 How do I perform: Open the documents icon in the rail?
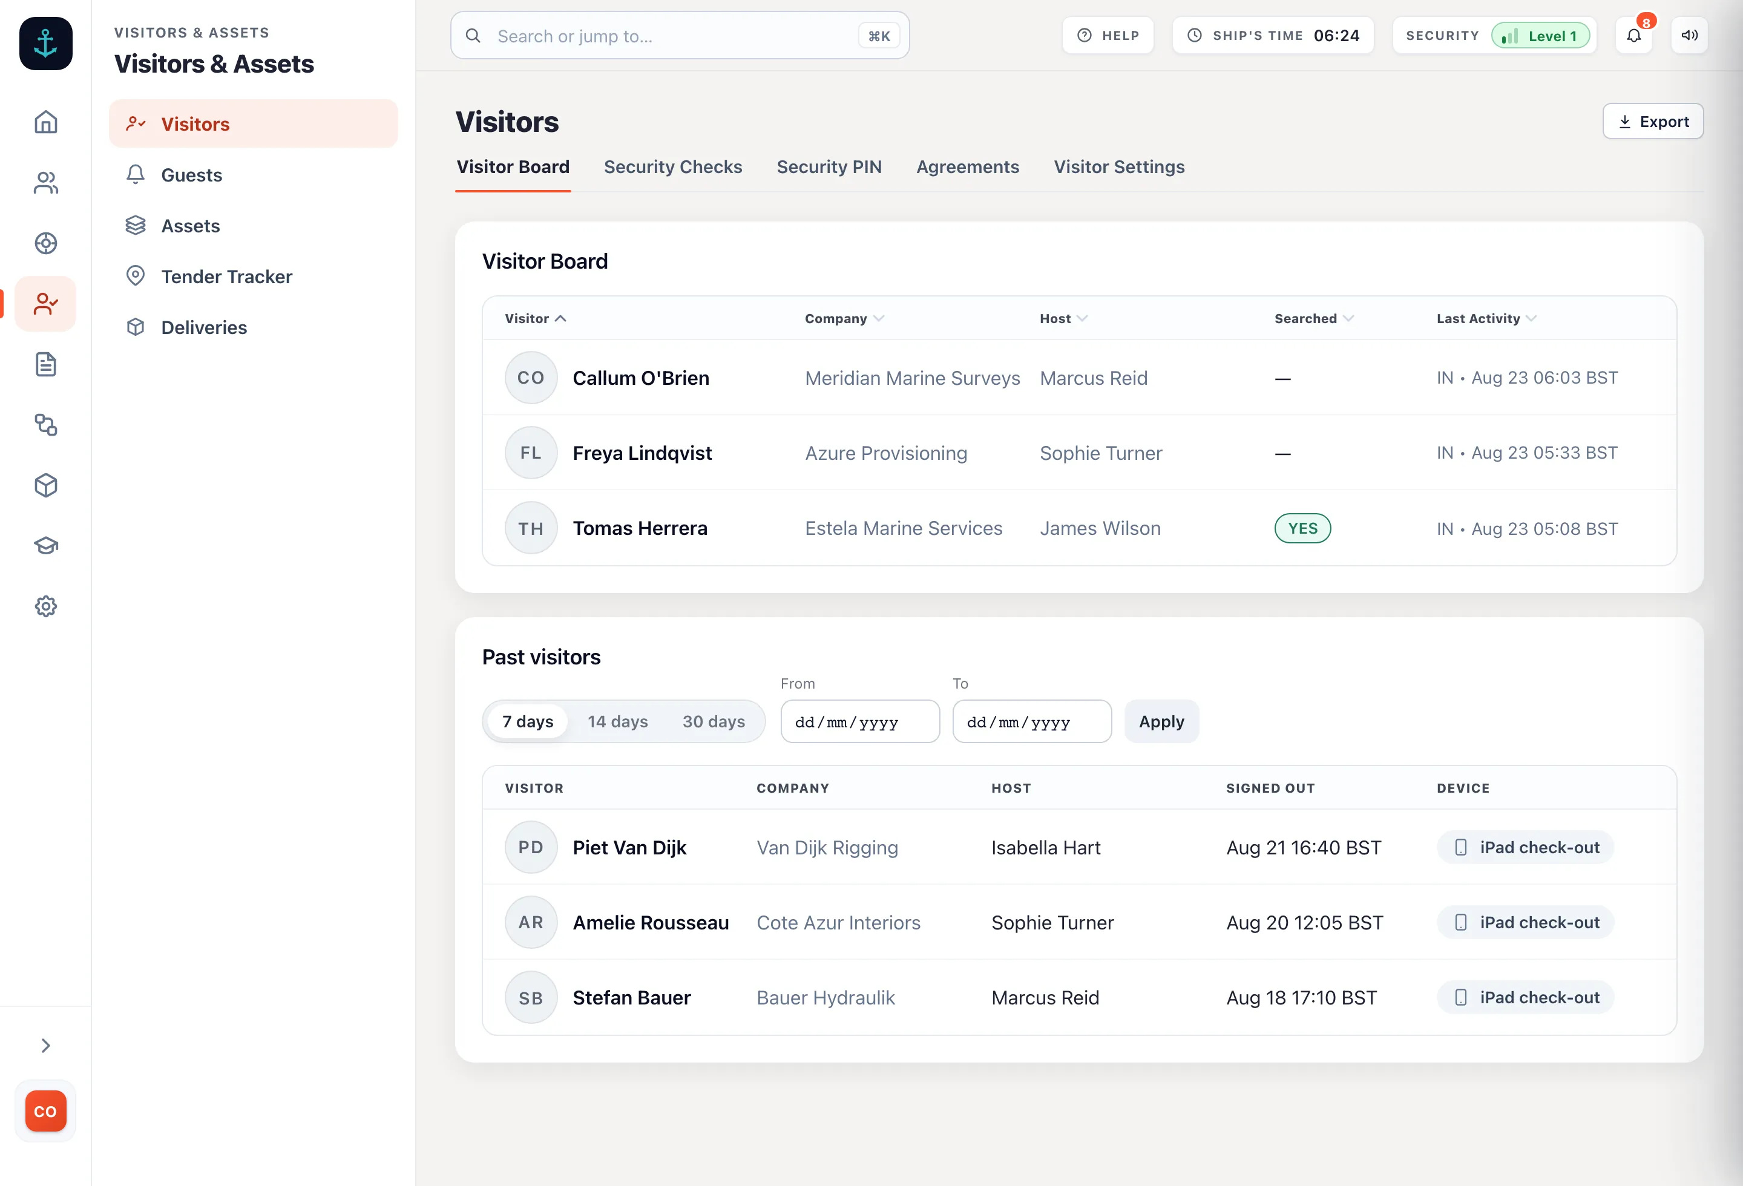point(46,364)
